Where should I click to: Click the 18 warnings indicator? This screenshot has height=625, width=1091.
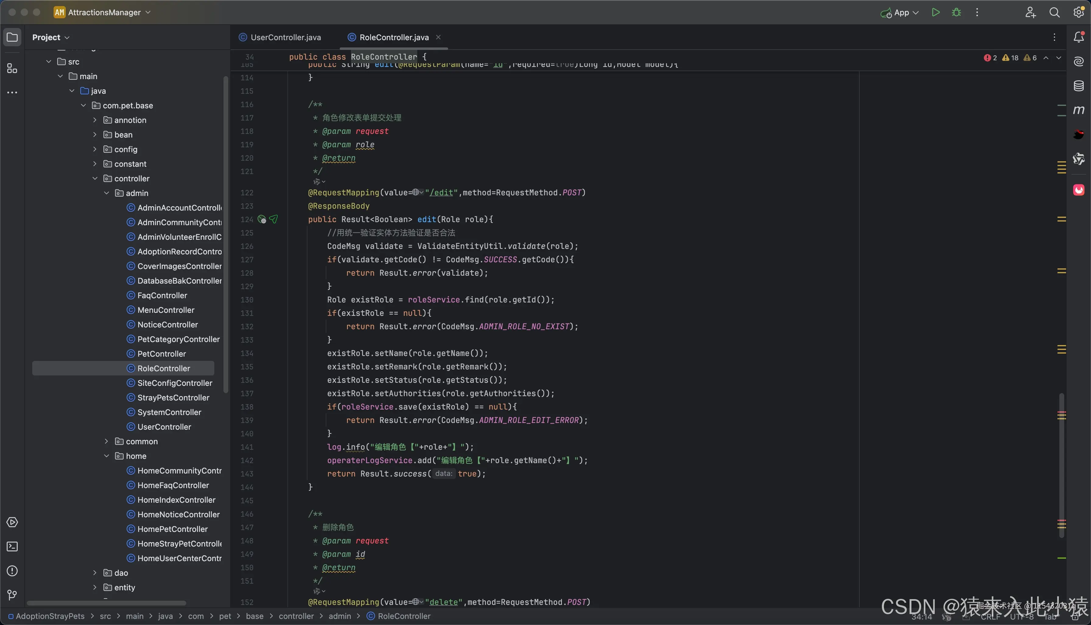point(1010,58)
